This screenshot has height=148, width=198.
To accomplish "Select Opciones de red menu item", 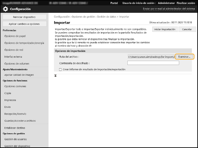I will point(14,50).
